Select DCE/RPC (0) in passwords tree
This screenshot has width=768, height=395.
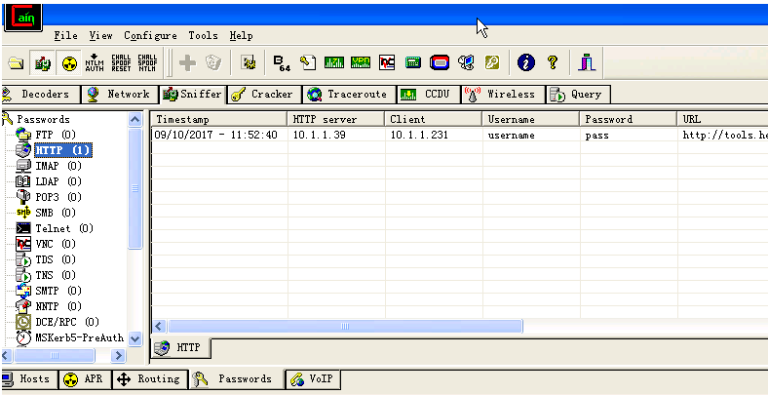pyautogui.click(x=67, y=322)
